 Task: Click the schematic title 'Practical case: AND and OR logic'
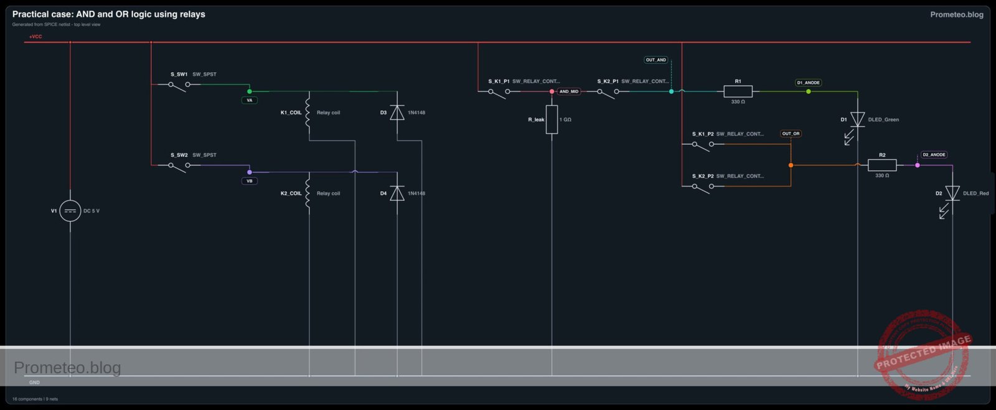click(109, 14)
